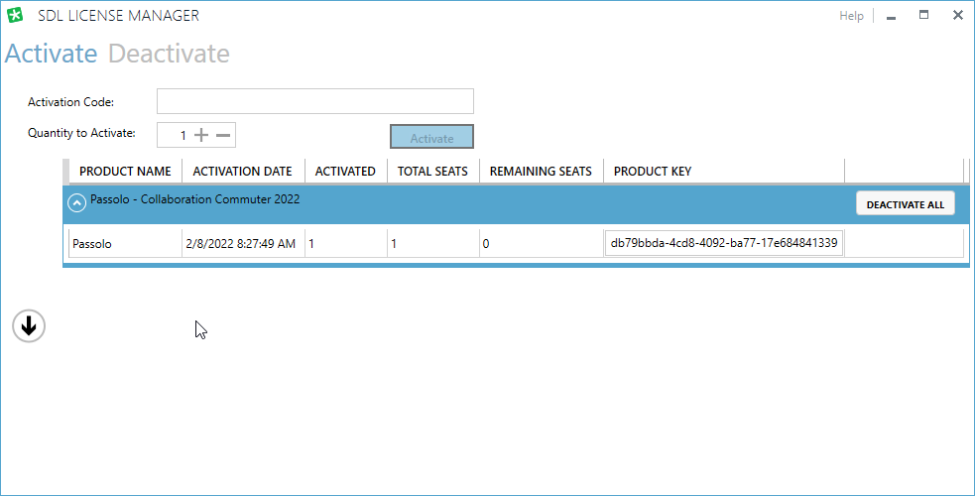
Task: Click the Activate button
Action: 431,137
